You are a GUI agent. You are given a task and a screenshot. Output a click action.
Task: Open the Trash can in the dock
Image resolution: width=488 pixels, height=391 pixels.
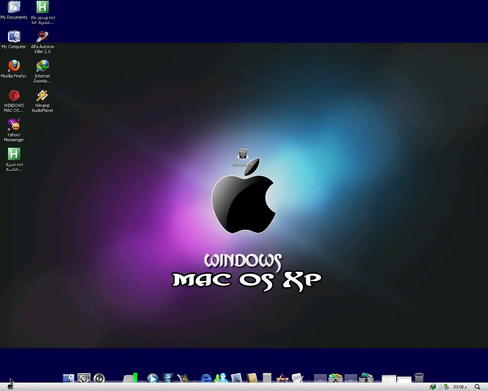click(419, 378)
